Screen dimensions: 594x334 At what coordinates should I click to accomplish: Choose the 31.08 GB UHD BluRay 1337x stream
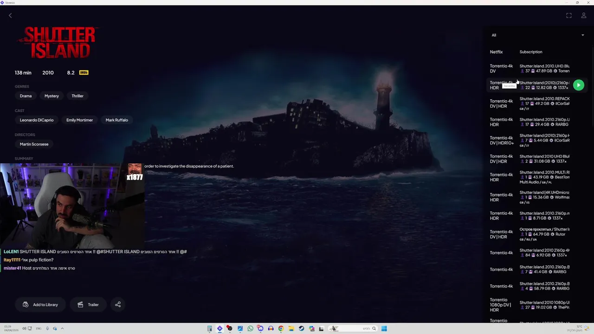(537, 159)
